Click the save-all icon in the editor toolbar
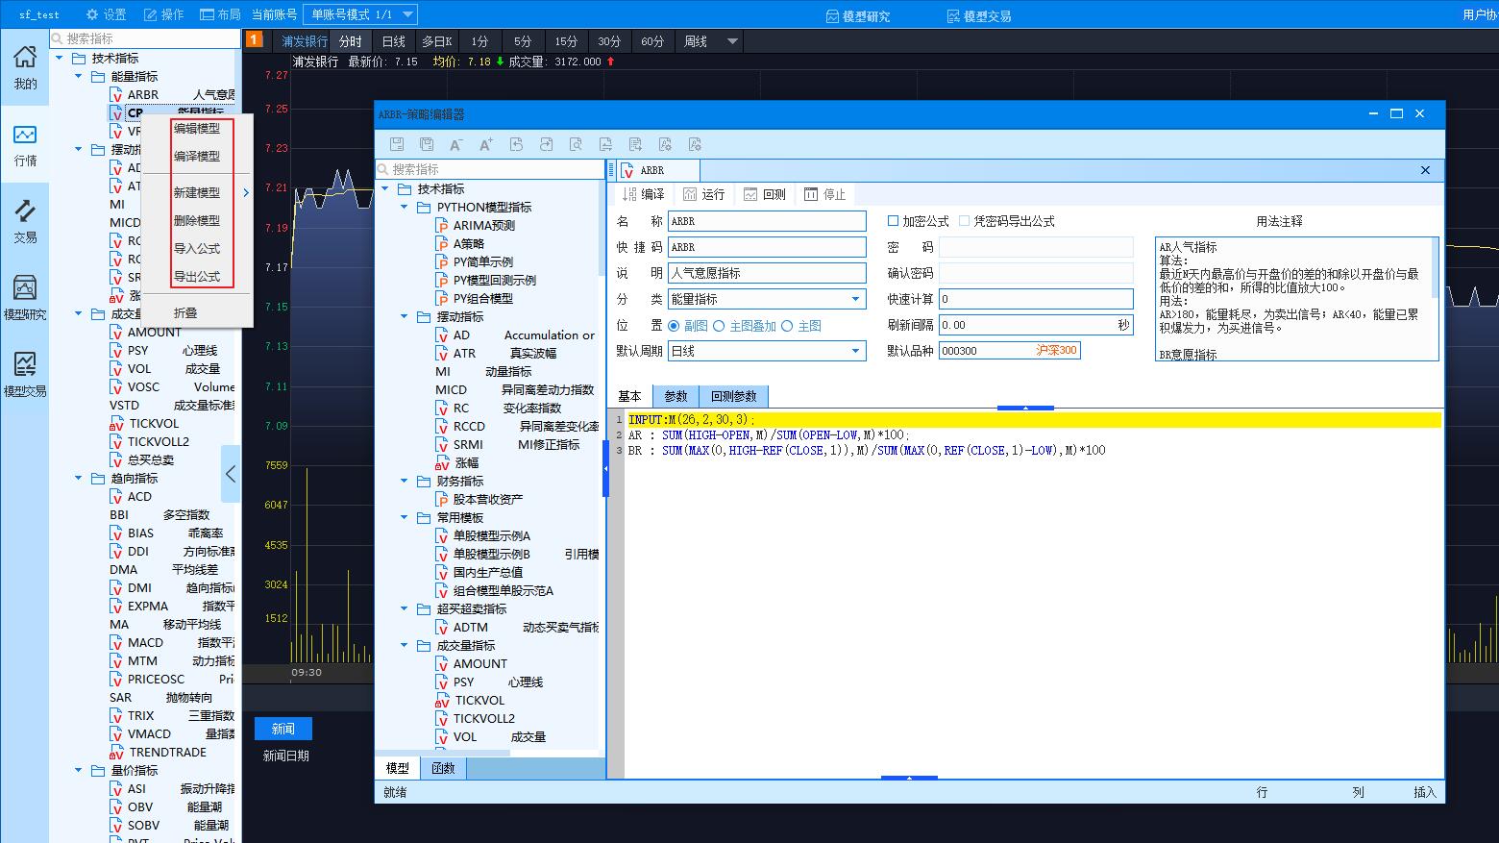This screenshot has width=1499, height=843. [427, 144]
